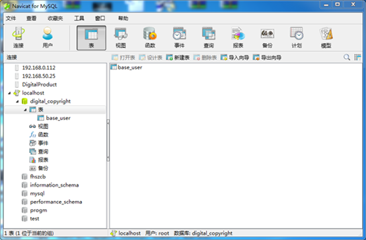366x240 pixels.
Task: Select 函数 (Functions) tree node
Action: point(43,135)
